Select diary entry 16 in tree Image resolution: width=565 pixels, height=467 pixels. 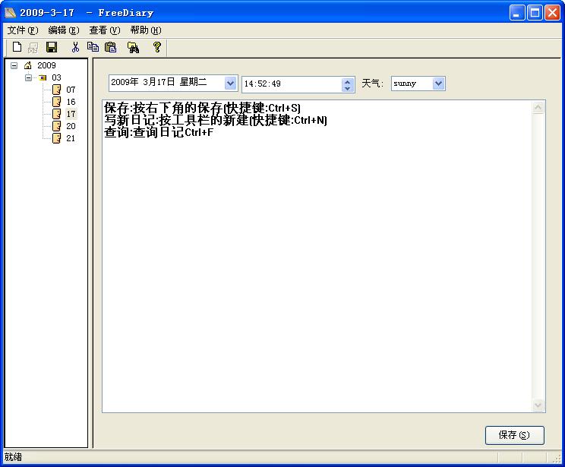pyautogui.click(x=71, y=102)
